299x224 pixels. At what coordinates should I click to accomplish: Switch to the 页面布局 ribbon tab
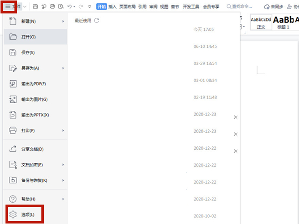(127, 6)
